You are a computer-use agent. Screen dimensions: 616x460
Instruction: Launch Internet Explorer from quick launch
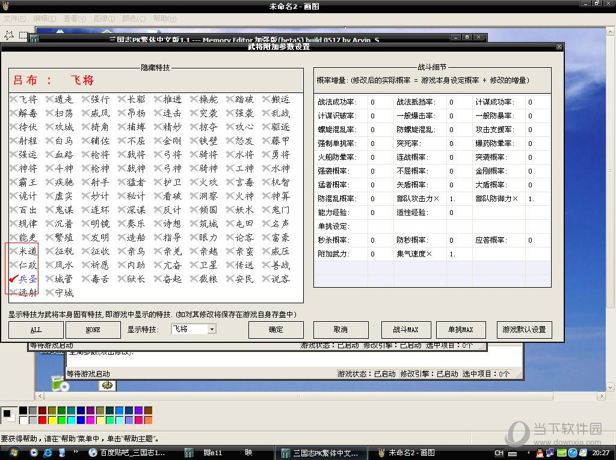48,453
